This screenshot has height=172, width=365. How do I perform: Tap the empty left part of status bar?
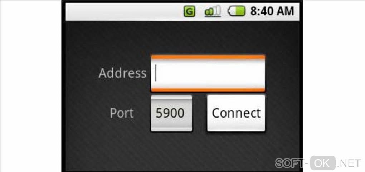pos(123,12)
